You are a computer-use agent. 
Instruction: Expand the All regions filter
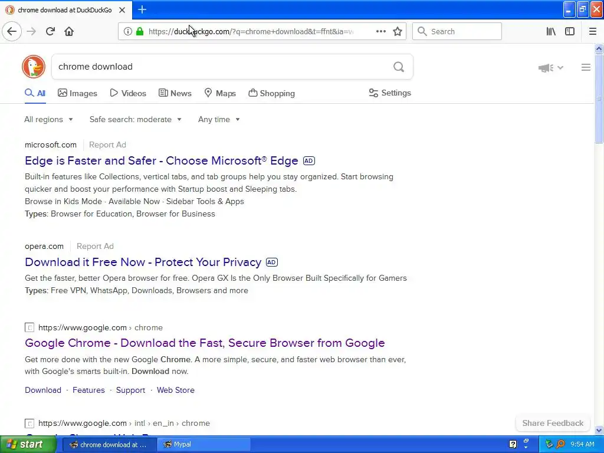48,119
